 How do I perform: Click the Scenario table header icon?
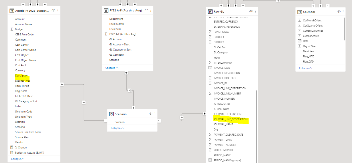point(112,114)
